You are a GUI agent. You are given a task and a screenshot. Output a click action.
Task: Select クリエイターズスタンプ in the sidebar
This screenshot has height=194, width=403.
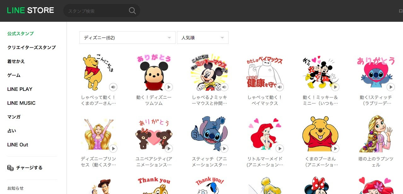(x=32, y=47)
